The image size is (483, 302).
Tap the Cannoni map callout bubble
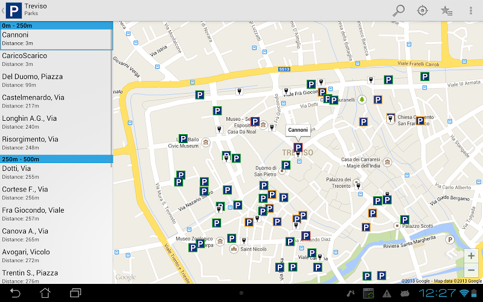[x=298, y=130]
